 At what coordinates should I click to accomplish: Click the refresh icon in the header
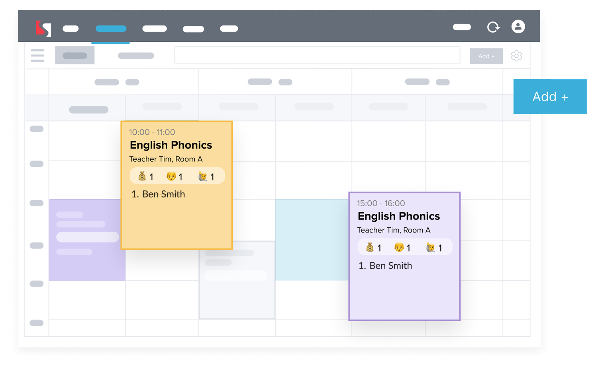point(493,27)
